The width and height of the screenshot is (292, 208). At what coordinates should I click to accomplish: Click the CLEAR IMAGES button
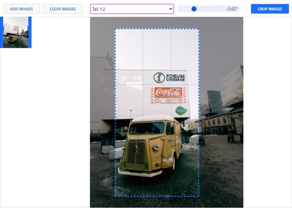(x=63, y=9)
